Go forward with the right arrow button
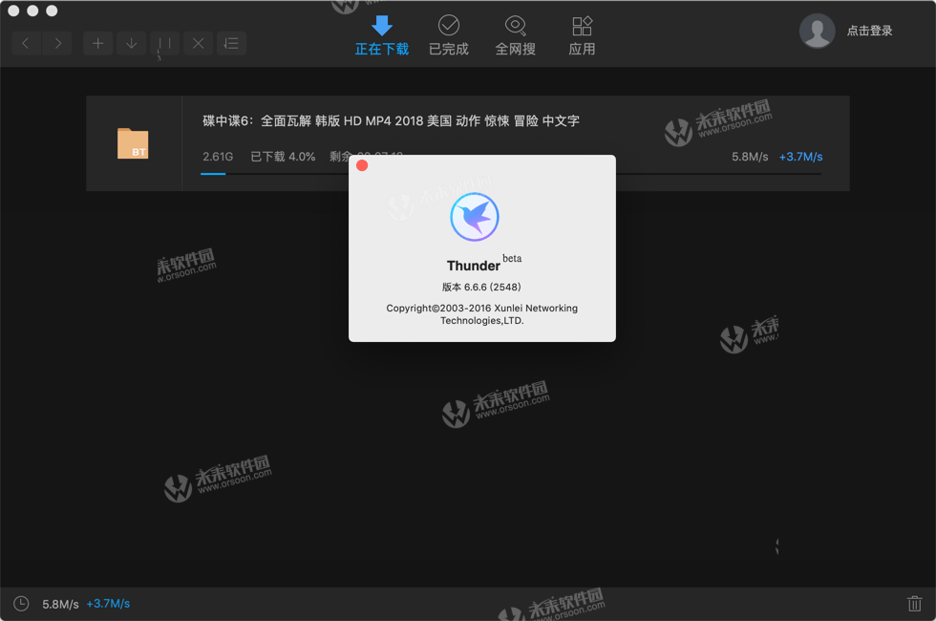The height and width of the screenshot is (621, 936). (57, 43)
